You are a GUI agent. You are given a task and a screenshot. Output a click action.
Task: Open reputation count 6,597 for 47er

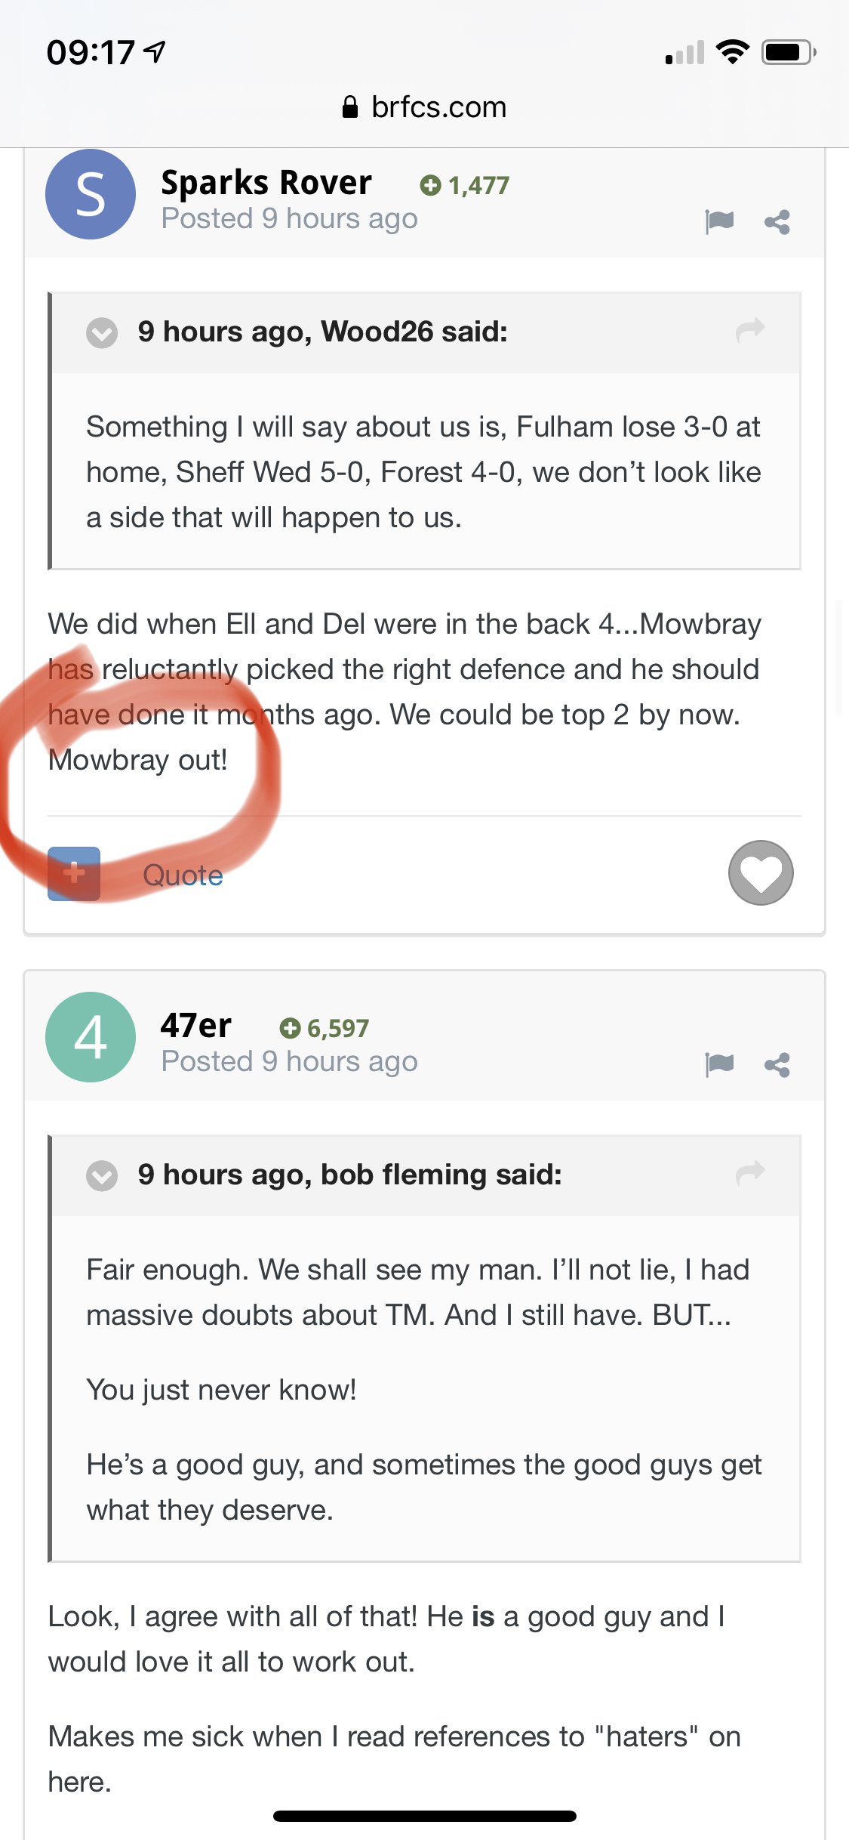click(x=325, y=1028)
